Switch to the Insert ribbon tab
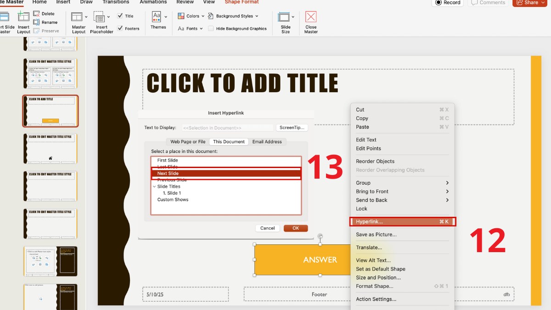Screen dimensions: 551x310 point(63,2)
